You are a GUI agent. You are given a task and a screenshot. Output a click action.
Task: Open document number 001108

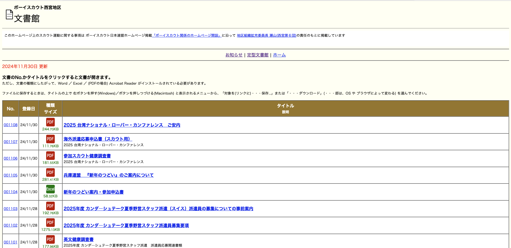10,125
